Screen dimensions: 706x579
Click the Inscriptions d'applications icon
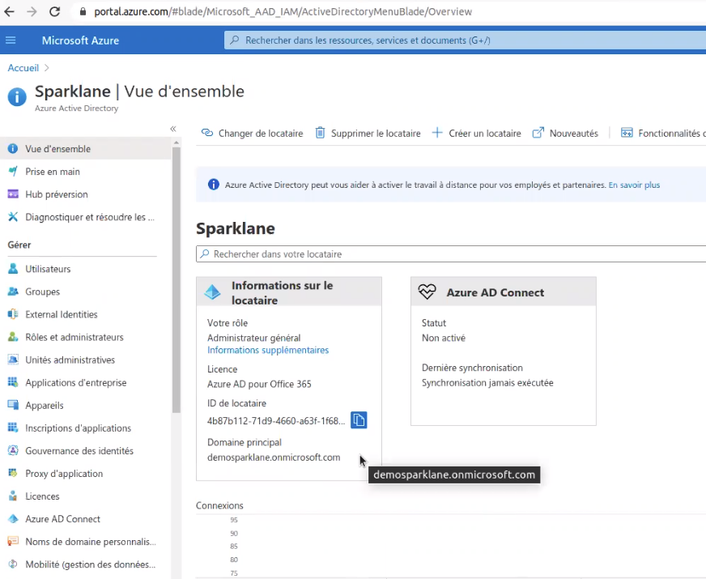pos(13,428)
